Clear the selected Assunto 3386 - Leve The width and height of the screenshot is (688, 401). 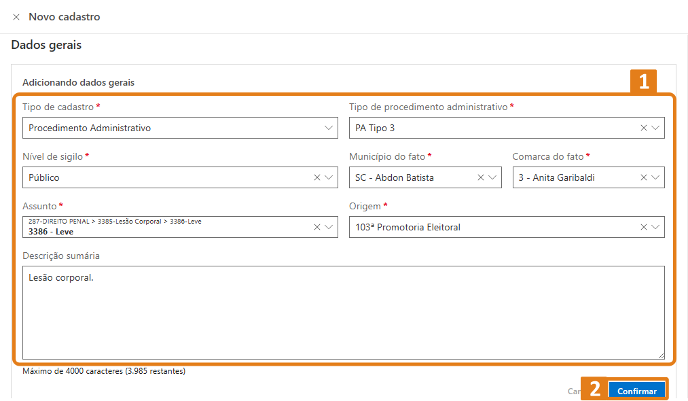pos(316,227)
